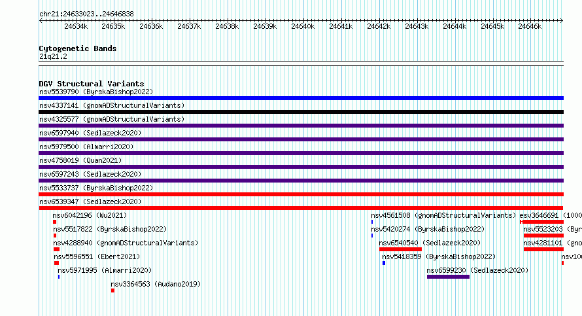The image size is (582, 316).
Task: Click the nsv6599230 (Sedlazeck2020) label
Action: pos(478,270)
